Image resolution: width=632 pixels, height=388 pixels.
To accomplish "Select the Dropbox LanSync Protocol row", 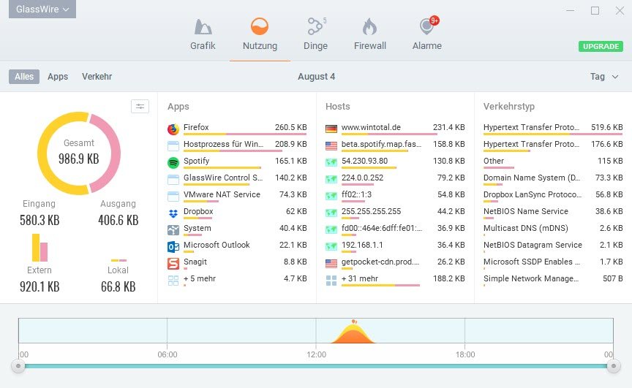I will [x=553, y=196].
